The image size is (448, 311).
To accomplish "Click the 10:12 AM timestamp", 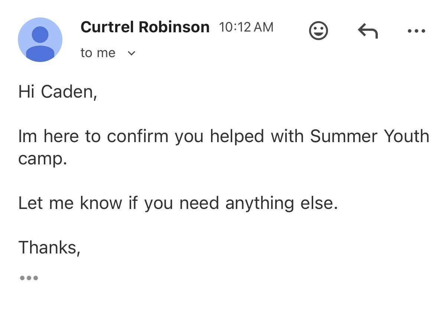I will click(246, 27).
